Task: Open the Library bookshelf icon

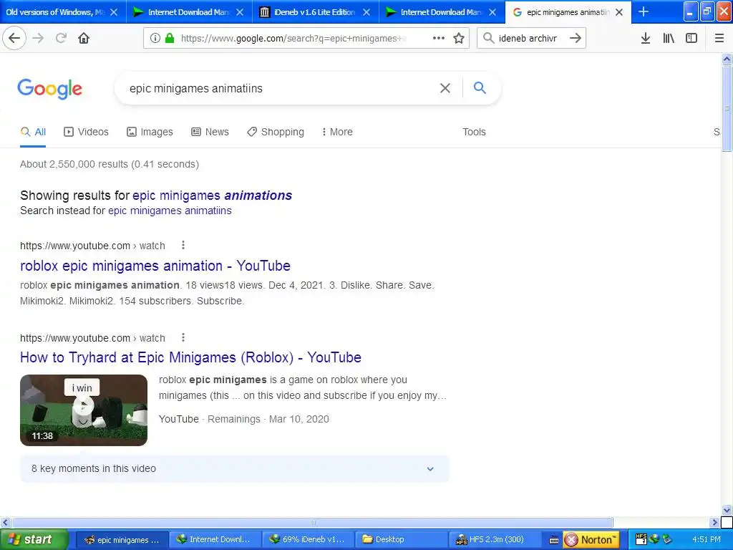Action: pos(669,38)
